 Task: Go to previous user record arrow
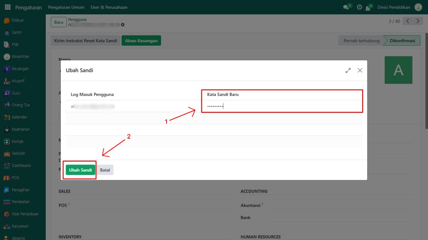pyautogui.click(x=408, y=21)
